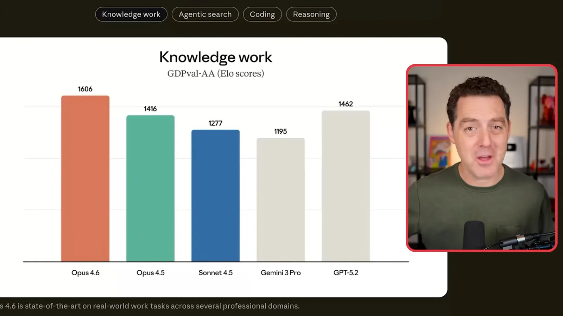This screenshot has height=316, width=563.
Task: Click the 1462 score value
Action: coord(346,104)
